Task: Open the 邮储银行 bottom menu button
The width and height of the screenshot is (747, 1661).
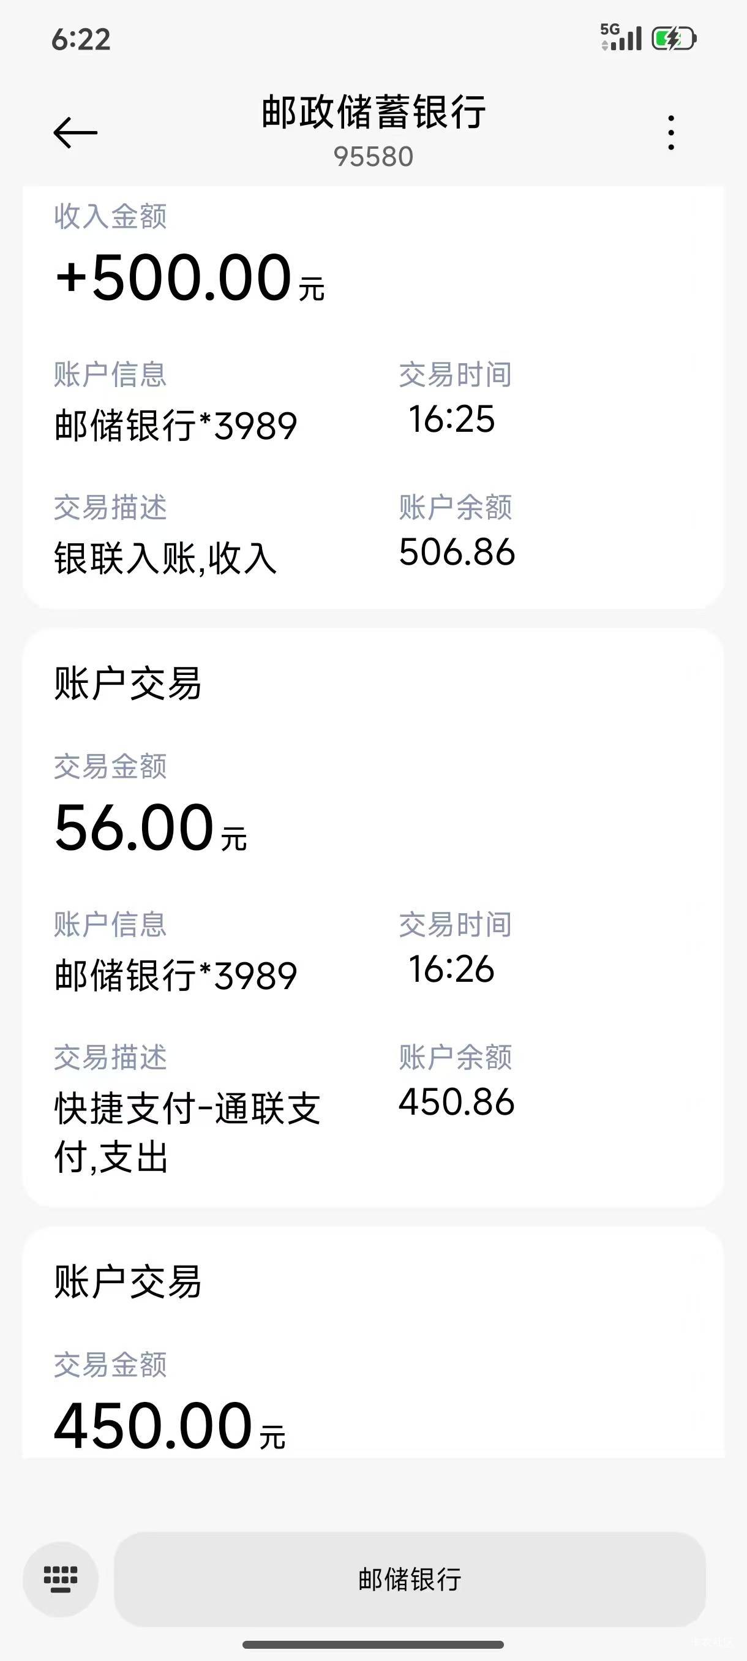Action: (x=409, y=1579)
